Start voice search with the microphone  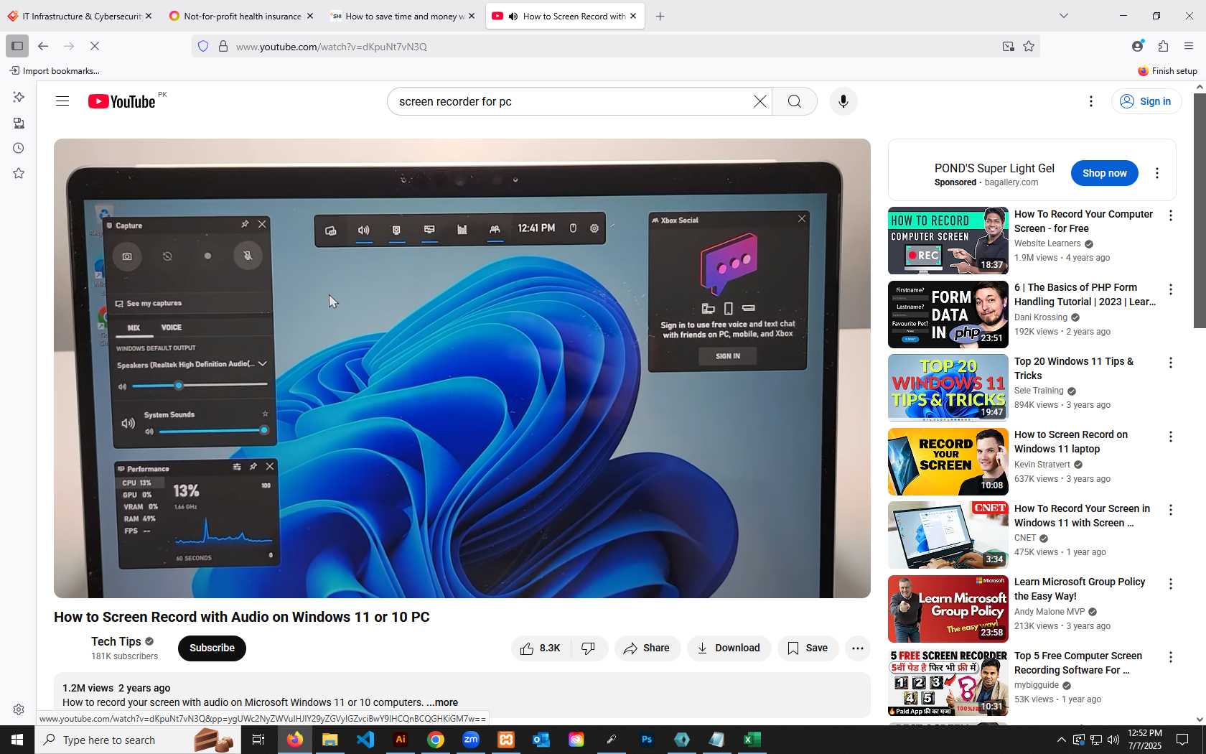843,101
